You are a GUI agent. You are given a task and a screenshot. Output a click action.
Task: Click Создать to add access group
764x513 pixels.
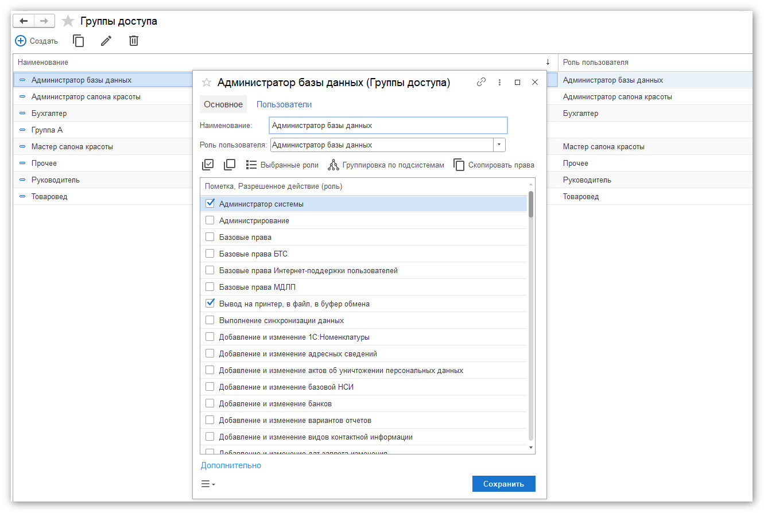[37, 41]
